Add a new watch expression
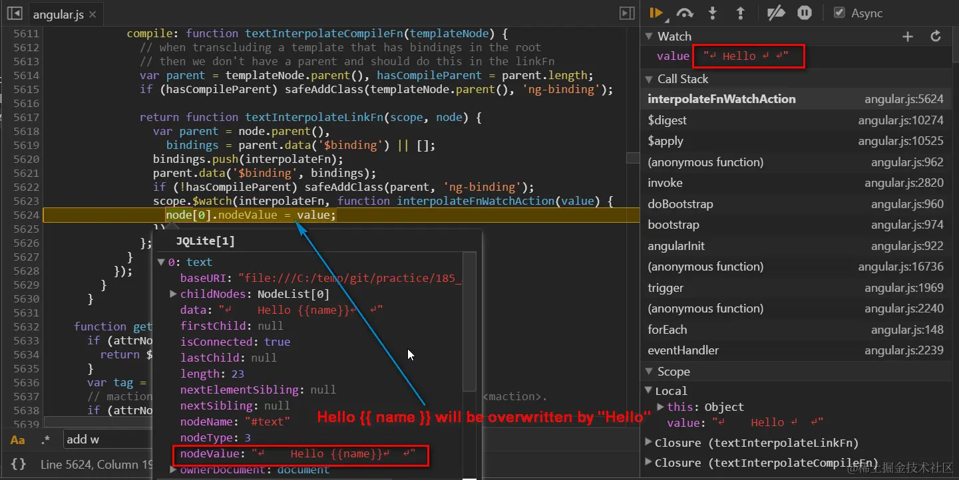This screenshot has width=959, height=480. click(907, 37)
